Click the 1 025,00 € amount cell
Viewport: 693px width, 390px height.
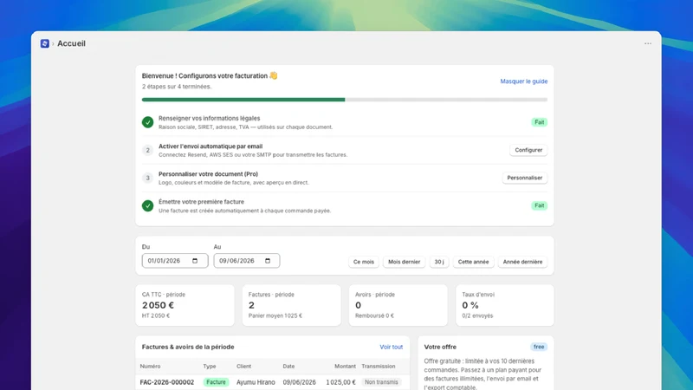click(x=340, y=382)
